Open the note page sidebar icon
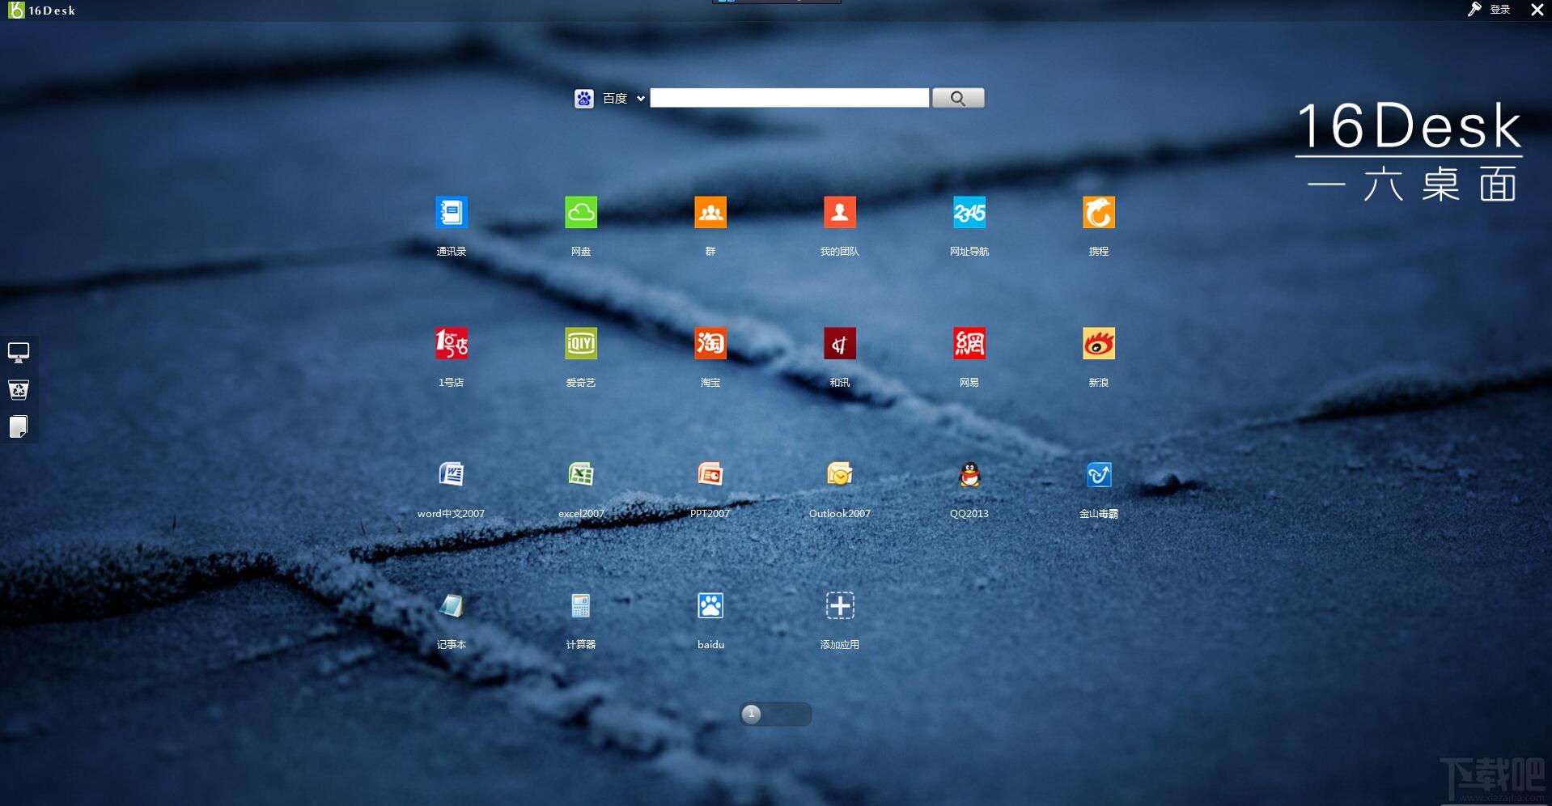 (x=19, y=426)
